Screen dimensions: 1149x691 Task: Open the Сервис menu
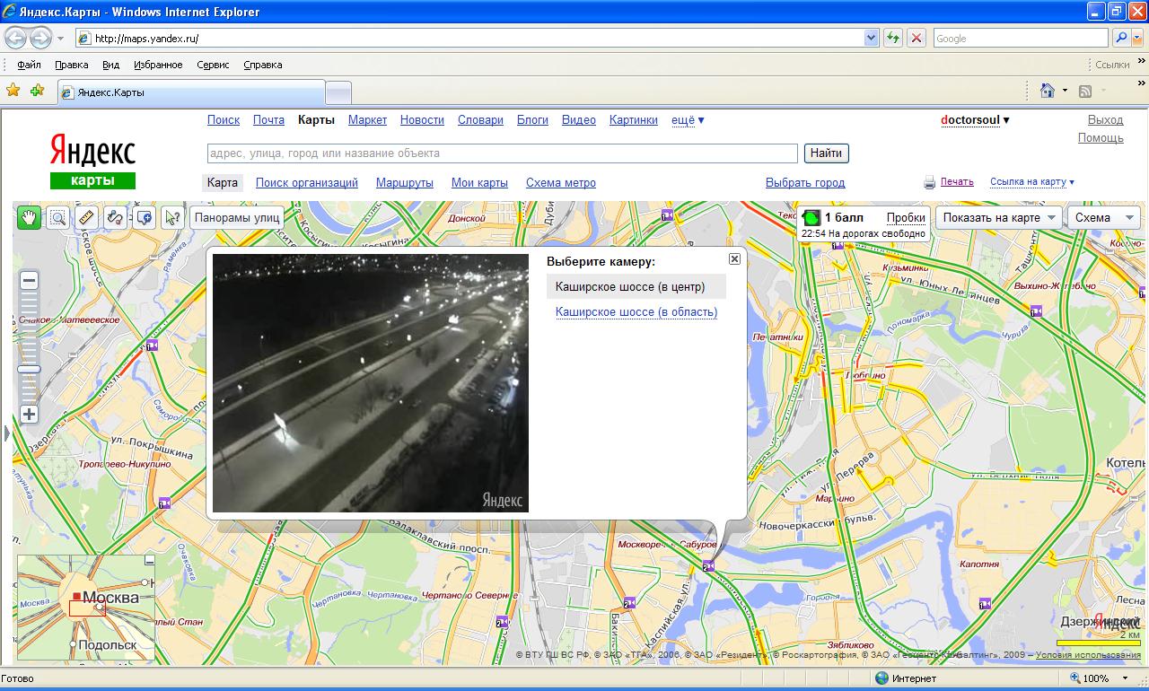tap(213, 65)
